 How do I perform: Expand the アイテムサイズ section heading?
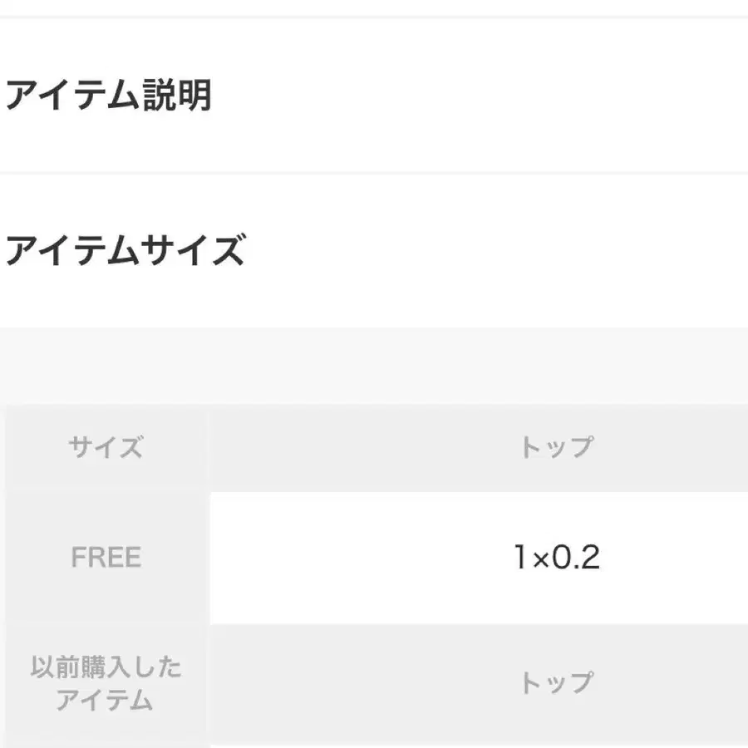tap(126, 250)
